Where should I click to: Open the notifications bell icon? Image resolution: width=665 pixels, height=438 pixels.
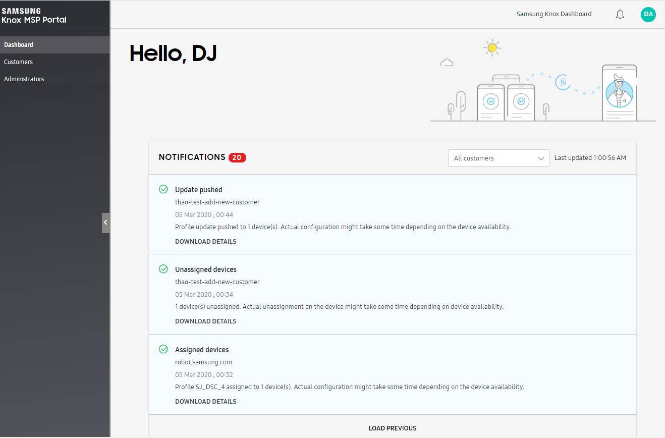[x=620, y=15]
